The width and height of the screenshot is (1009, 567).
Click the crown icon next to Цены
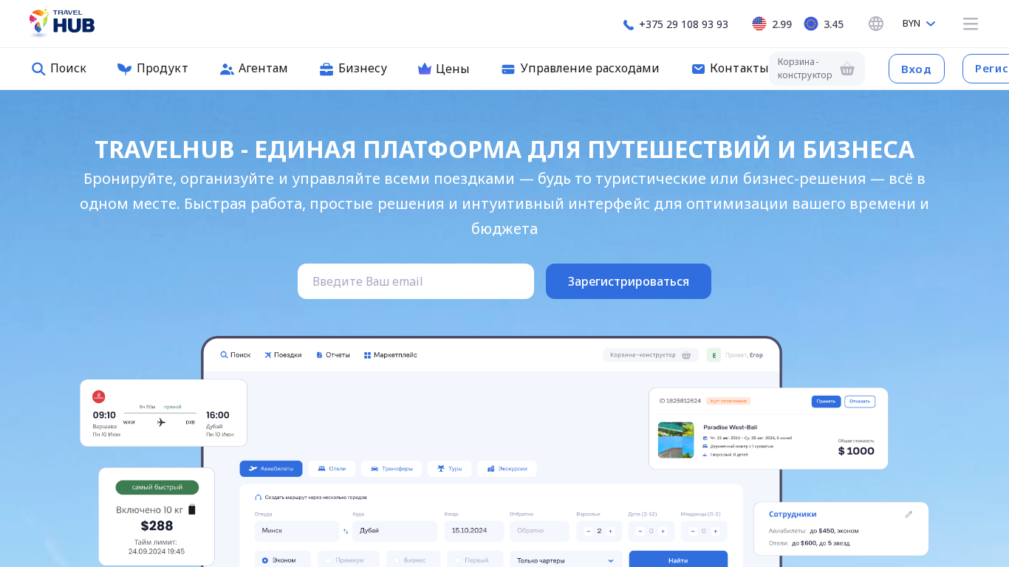[x=425, y=69]
